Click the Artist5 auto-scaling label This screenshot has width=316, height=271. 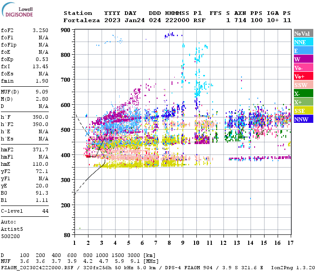pos(12,229)
